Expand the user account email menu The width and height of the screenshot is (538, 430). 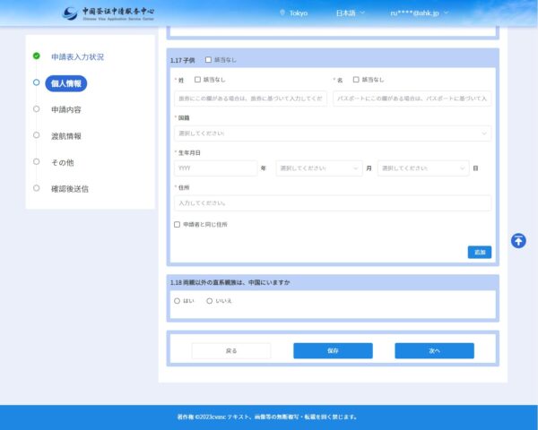[420, 13]
